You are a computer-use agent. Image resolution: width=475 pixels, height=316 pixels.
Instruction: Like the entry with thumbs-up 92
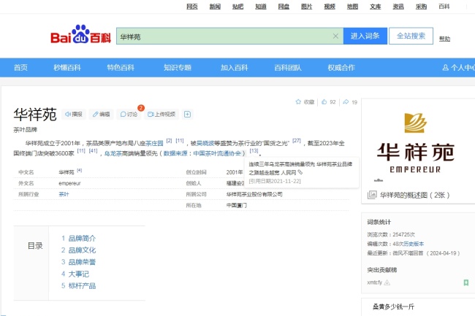tap(328, 102)
